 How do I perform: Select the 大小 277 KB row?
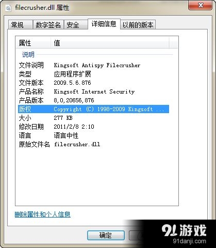tap(93, 118)
